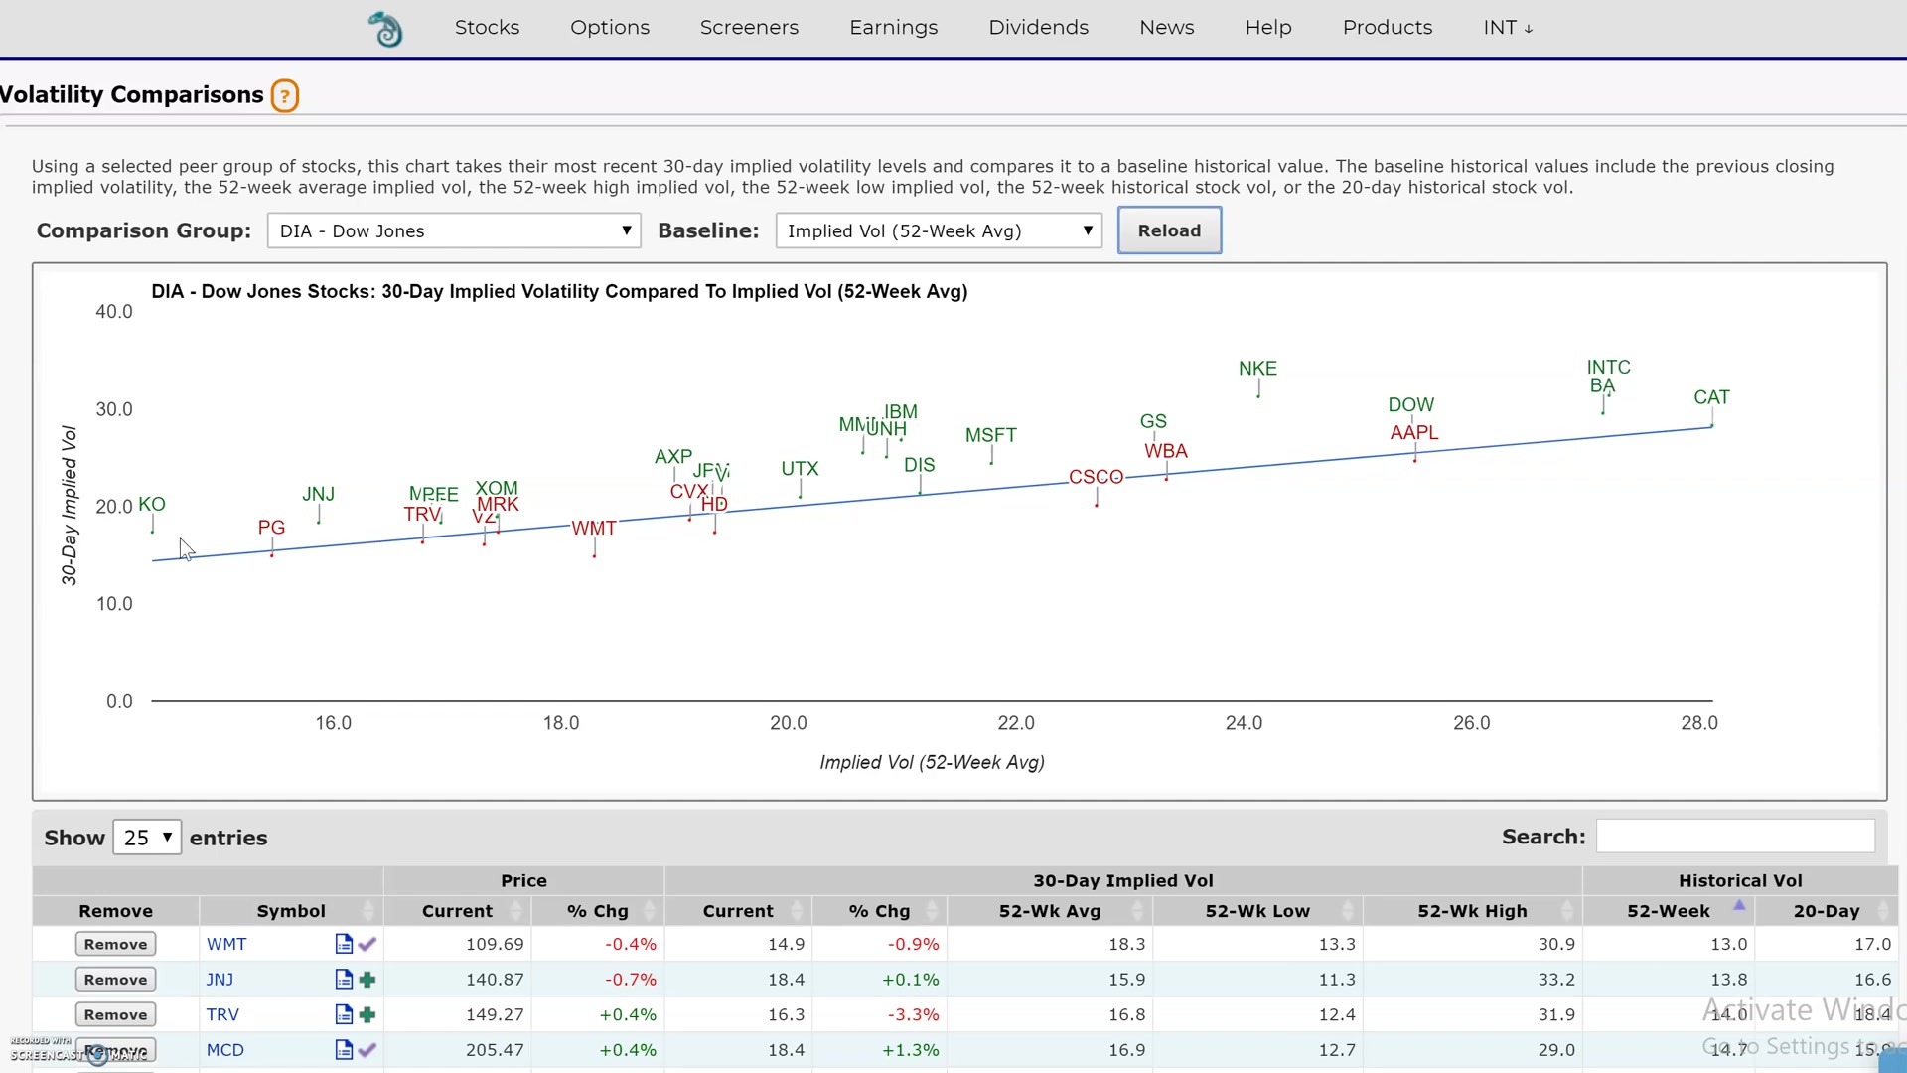Screen dimensions: 1907x1073
Task: Click the NKE data point on the chart
Action: coord(1258,395)
